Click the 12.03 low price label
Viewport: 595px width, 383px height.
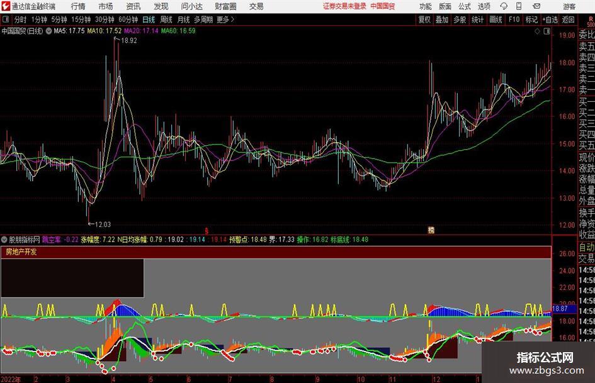click(x=103, y=225)
